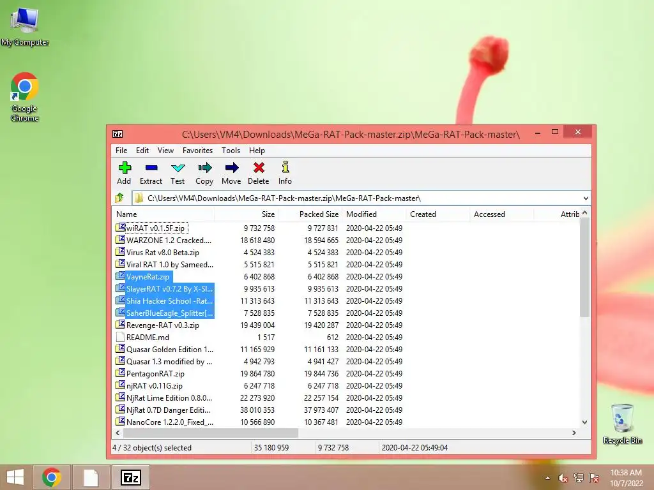Click the scroll down arrow
This screenshot has height=490, width=654.
point(585,422)
